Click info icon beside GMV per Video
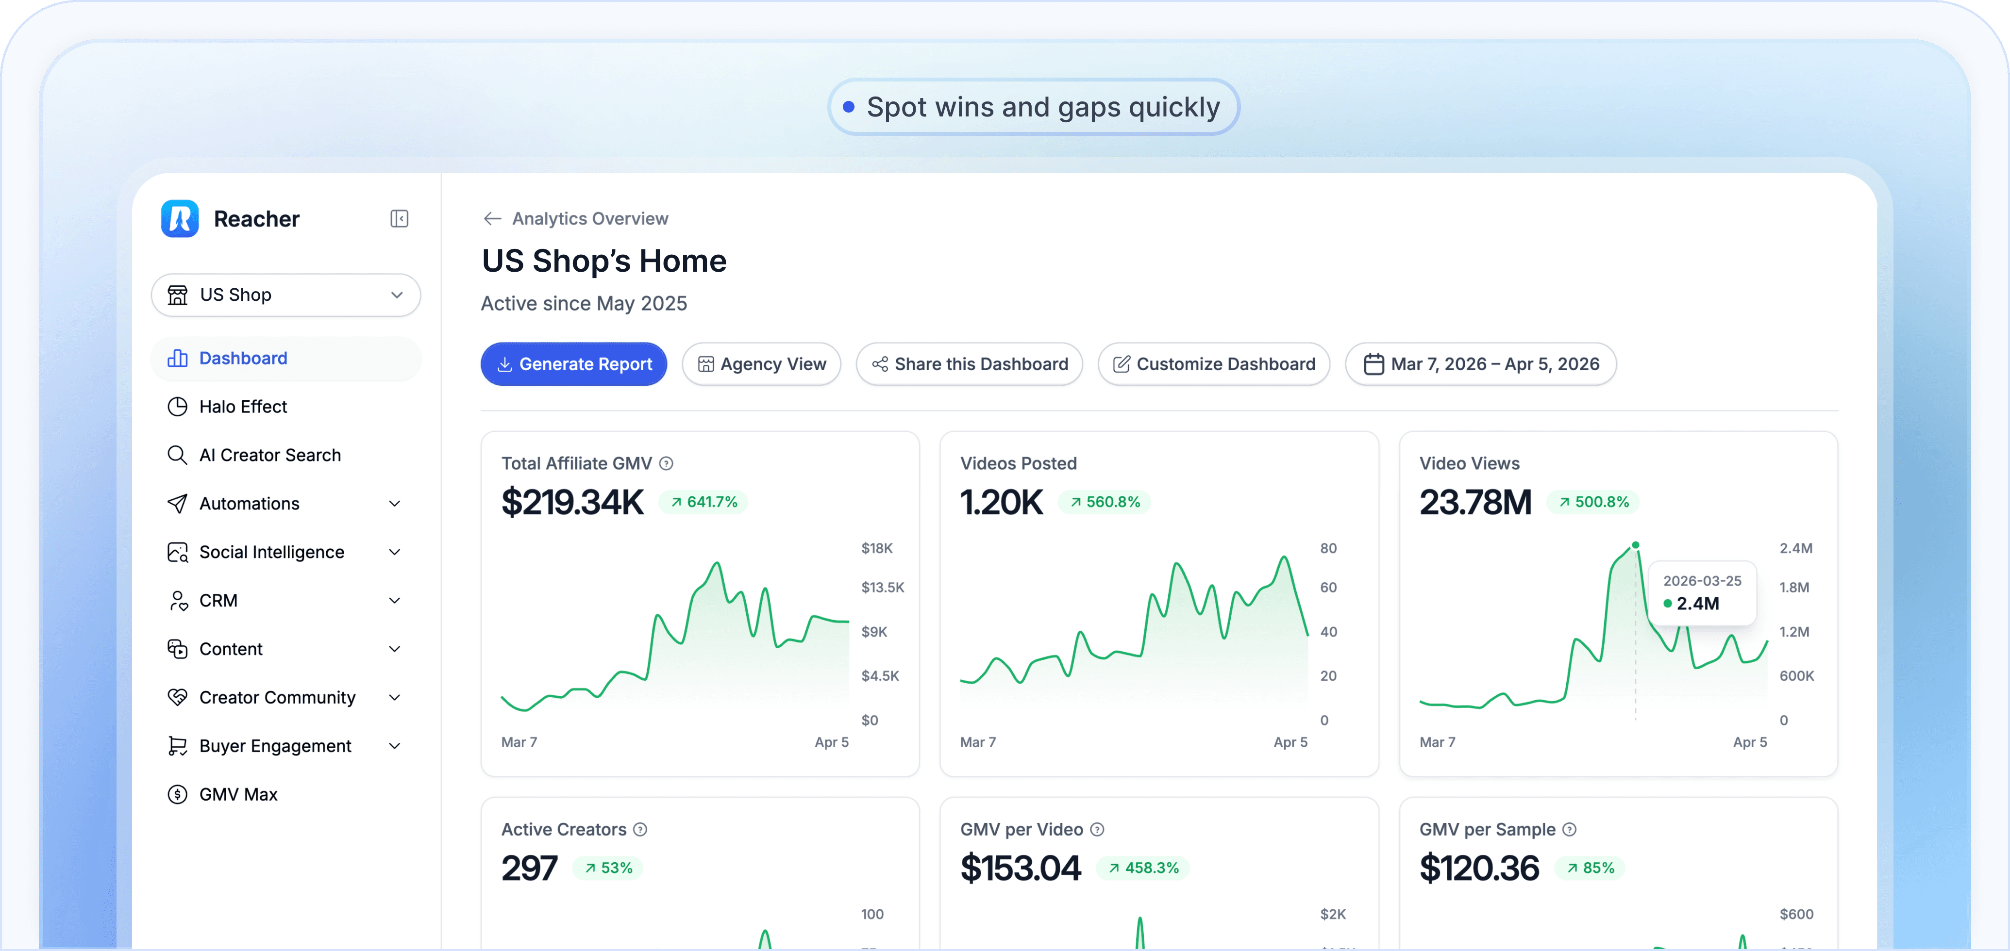 [1097, 829]
